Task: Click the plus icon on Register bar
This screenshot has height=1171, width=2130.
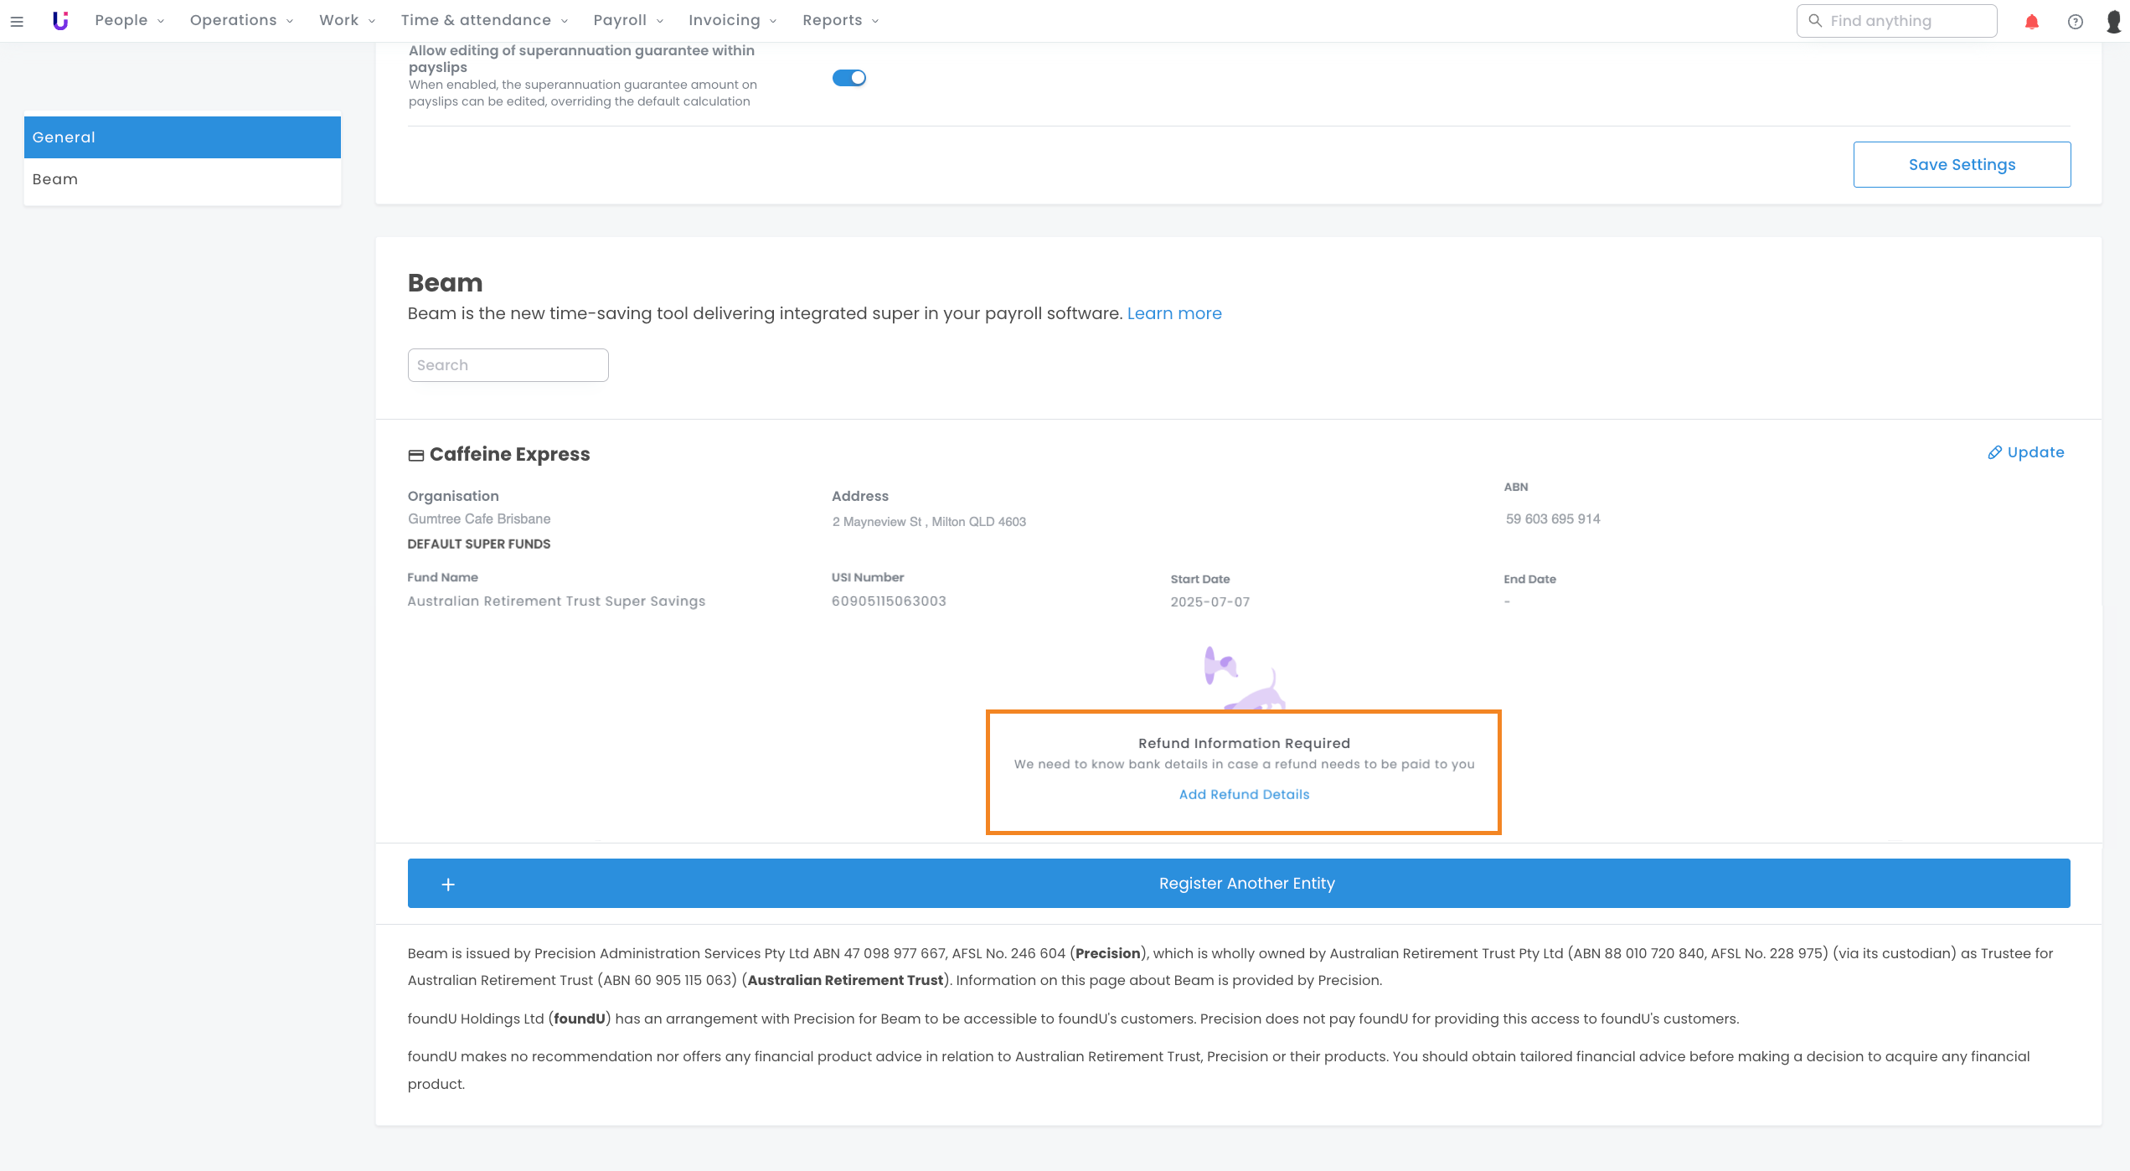Action: [x=448, y=884]
